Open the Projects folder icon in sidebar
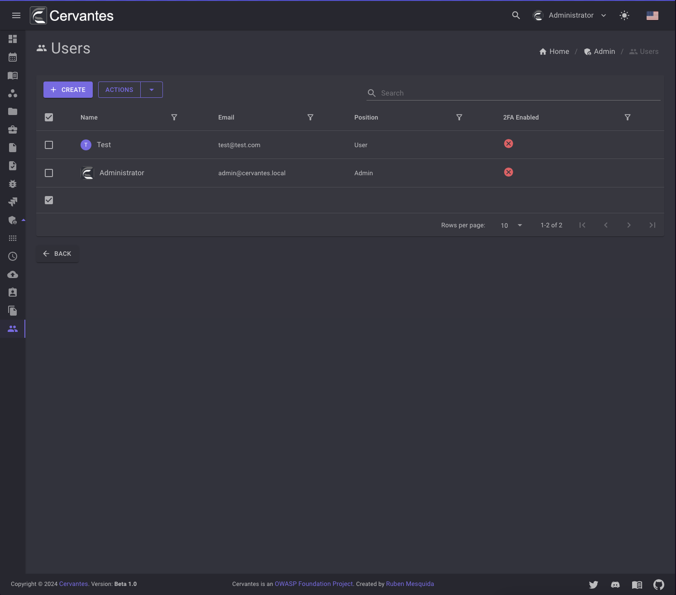This screenshot has height=595, width=676. coord(13,111)
